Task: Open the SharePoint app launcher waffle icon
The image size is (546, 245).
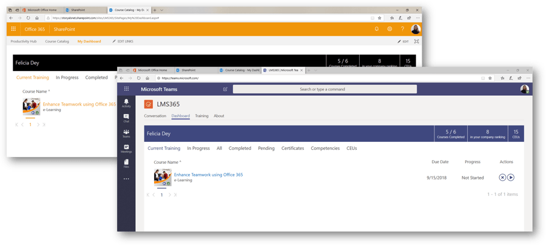Action: [x=13, y=29]
